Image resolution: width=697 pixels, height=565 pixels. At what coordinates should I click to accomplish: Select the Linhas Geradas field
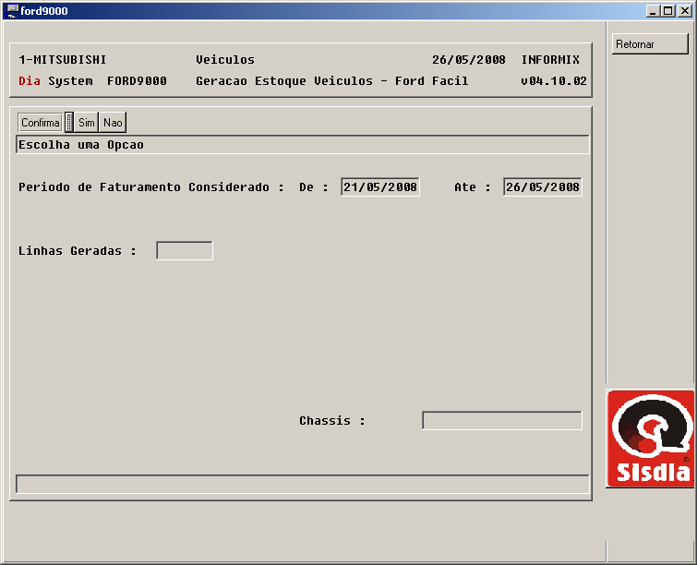(185, 251)
